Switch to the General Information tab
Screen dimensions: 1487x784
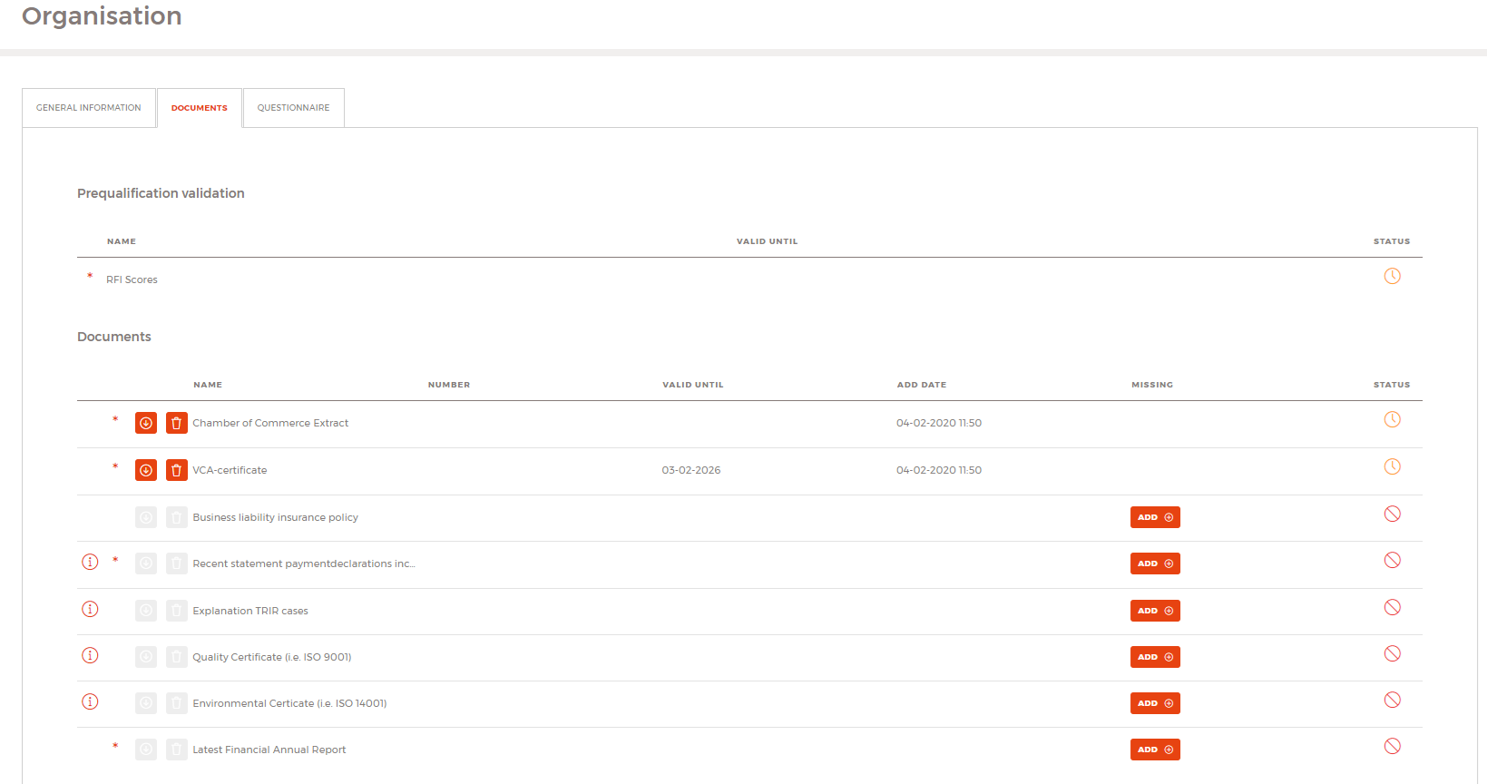tap(89, 108)
